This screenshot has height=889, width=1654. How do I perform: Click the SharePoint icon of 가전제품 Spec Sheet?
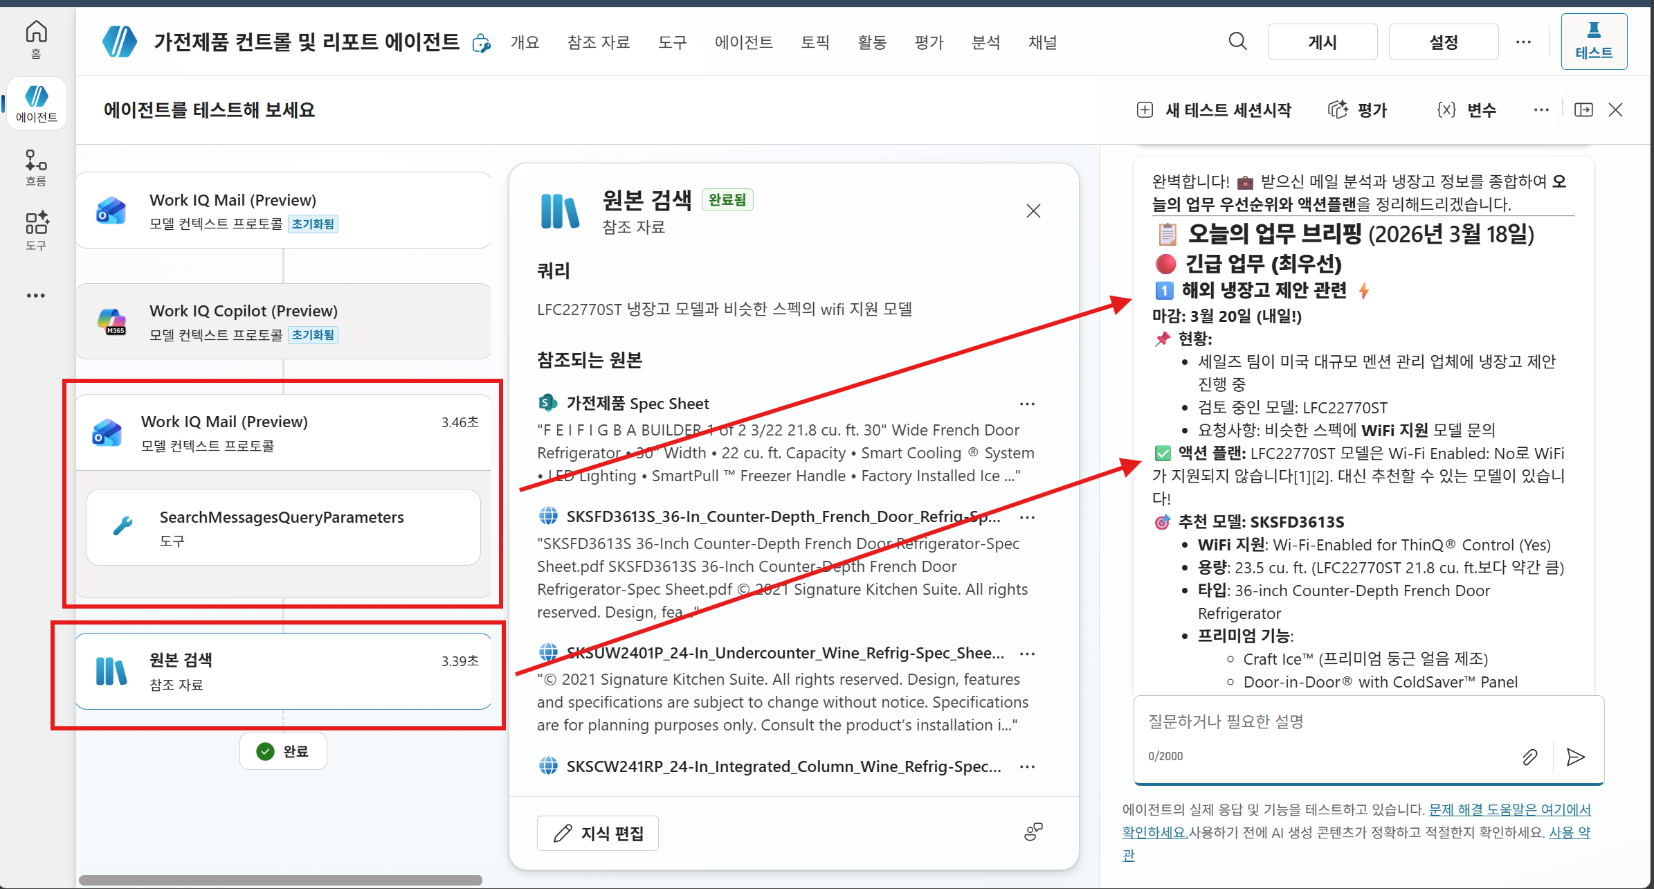(548, 402)
